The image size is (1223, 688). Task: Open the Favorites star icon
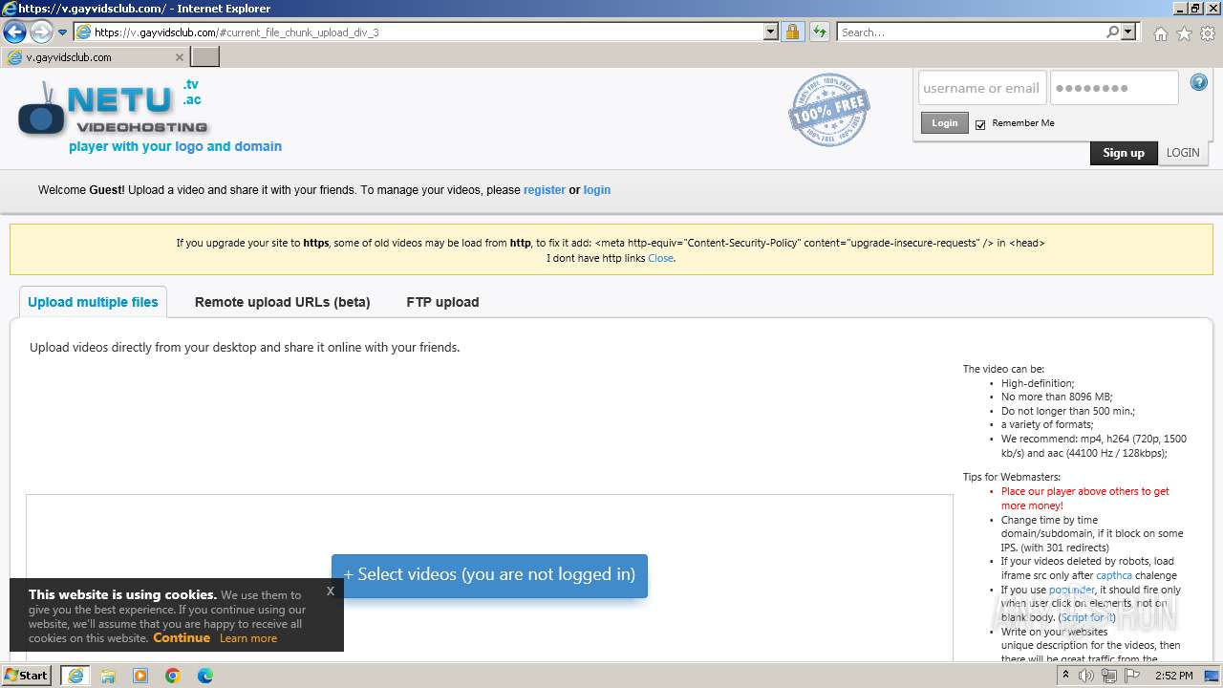1184,33
